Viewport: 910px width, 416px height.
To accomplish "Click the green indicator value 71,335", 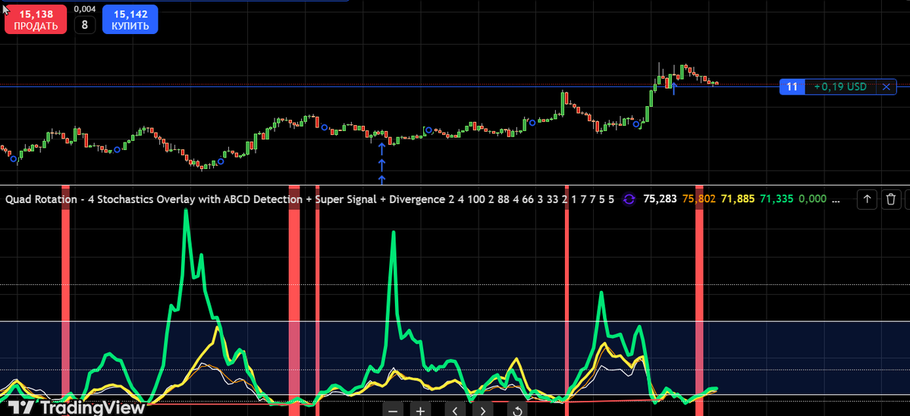I will (x=776, y=199).
